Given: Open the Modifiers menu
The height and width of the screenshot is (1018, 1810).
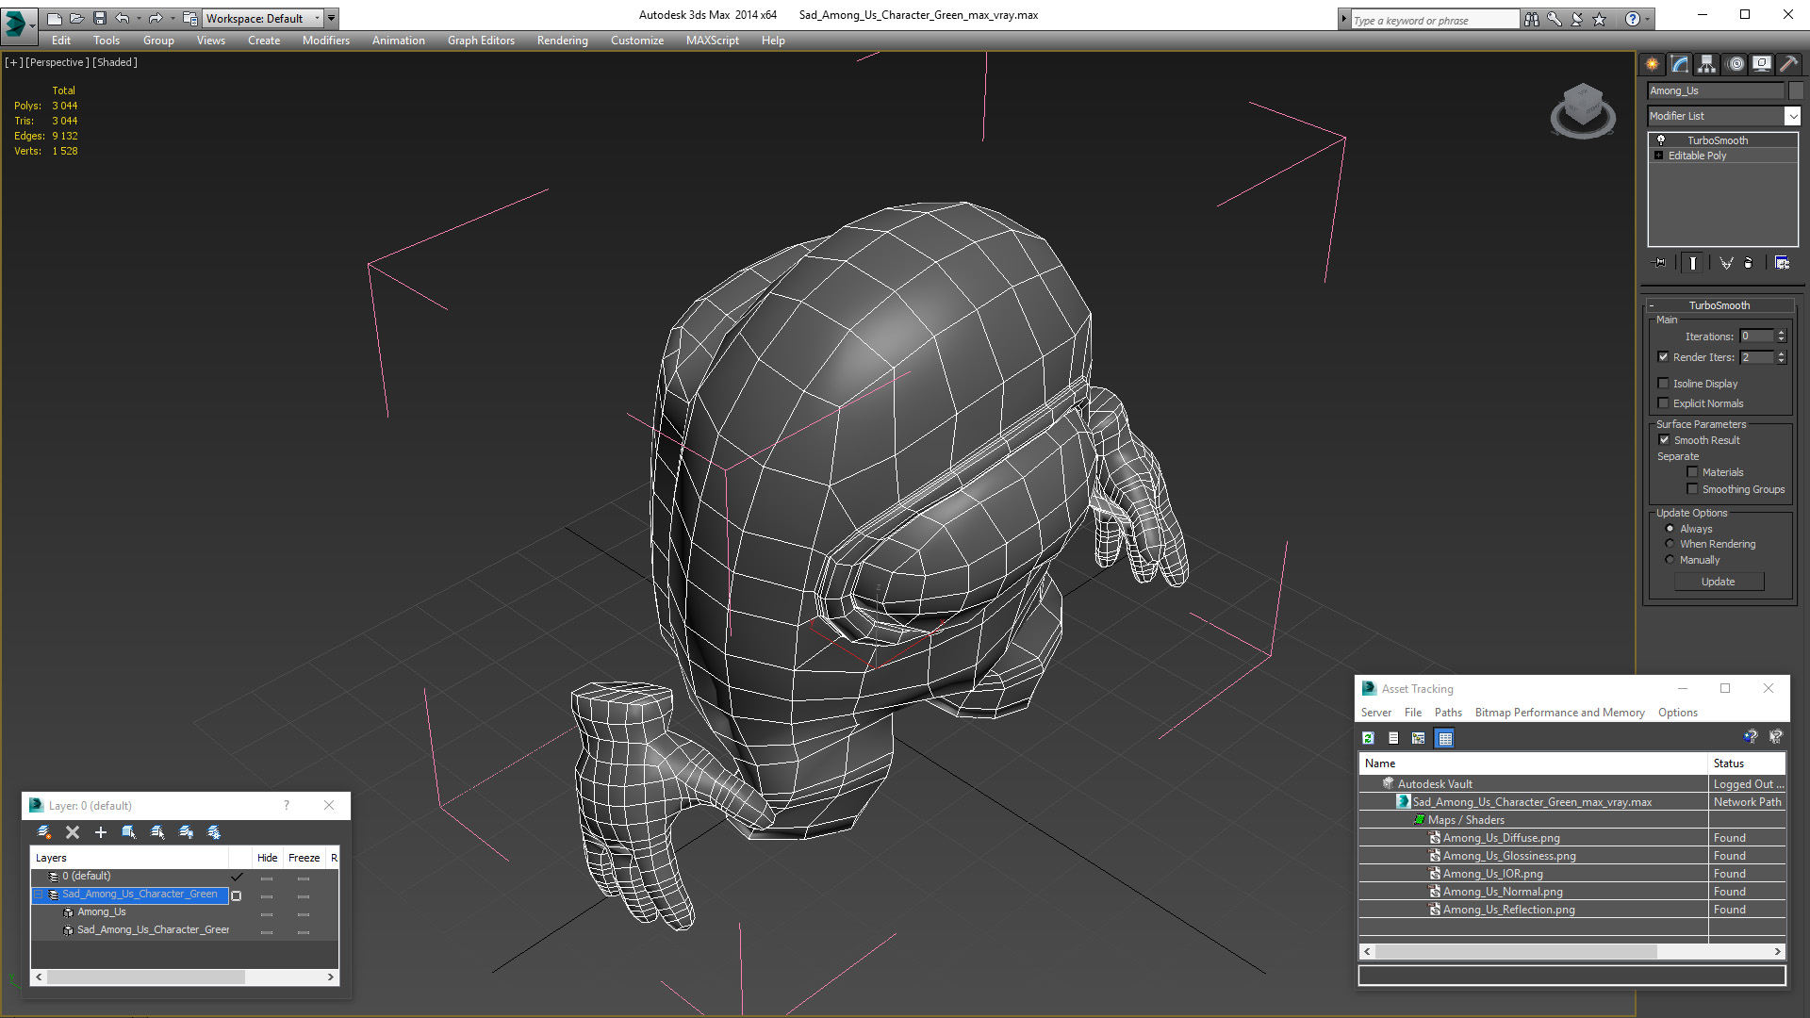Looking at the screenshot, I should 325,41.
